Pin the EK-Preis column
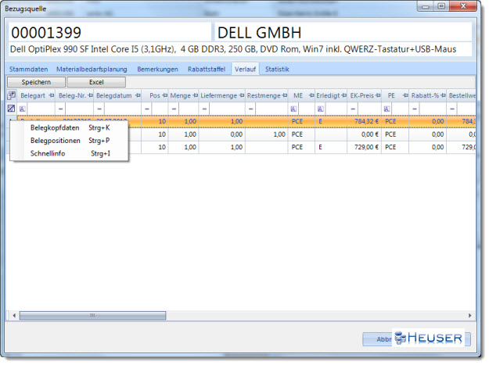 coord(378,95)
